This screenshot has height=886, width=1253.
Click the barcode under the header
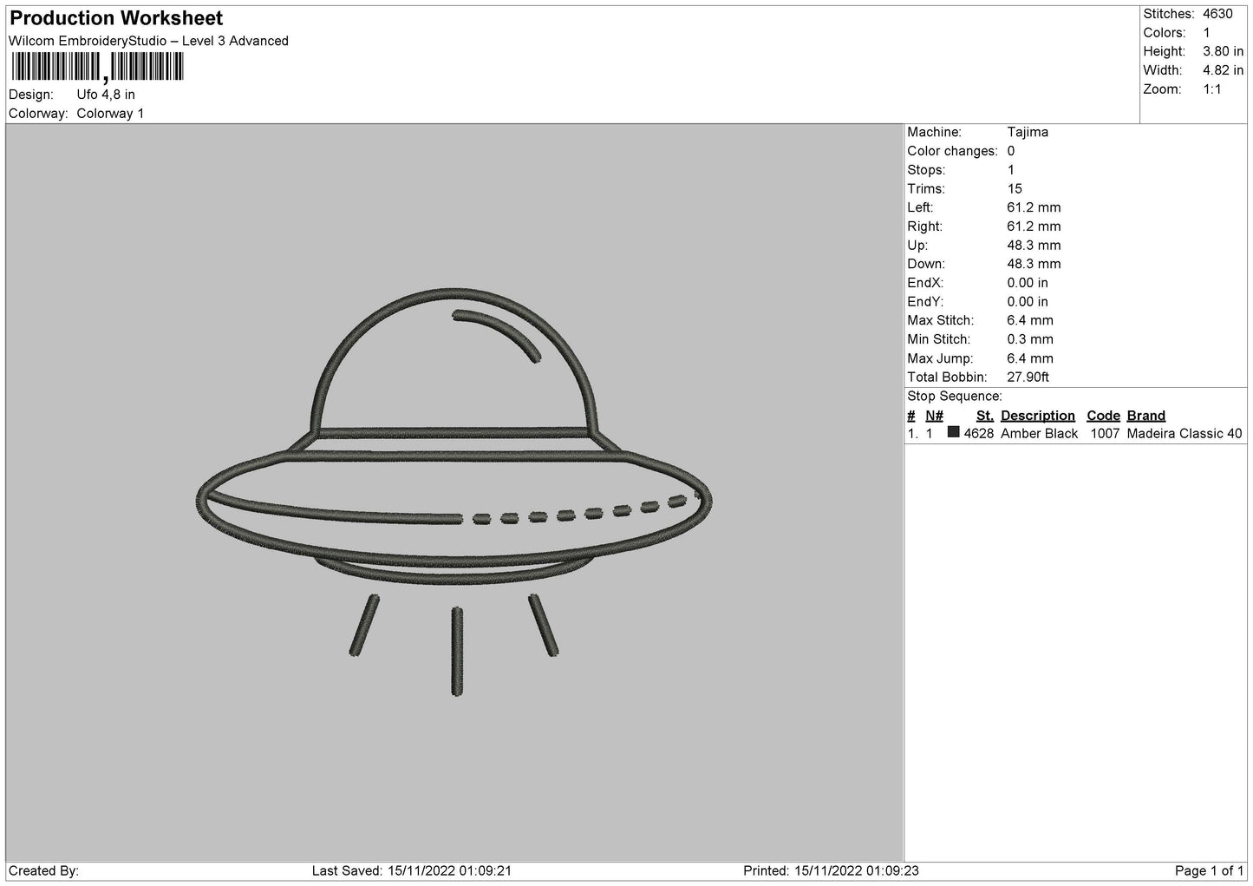(x=98, y=68)
